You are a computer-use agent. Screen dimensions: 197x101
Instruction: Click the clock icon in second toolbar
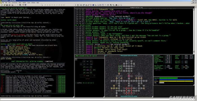tap(91, 5)
